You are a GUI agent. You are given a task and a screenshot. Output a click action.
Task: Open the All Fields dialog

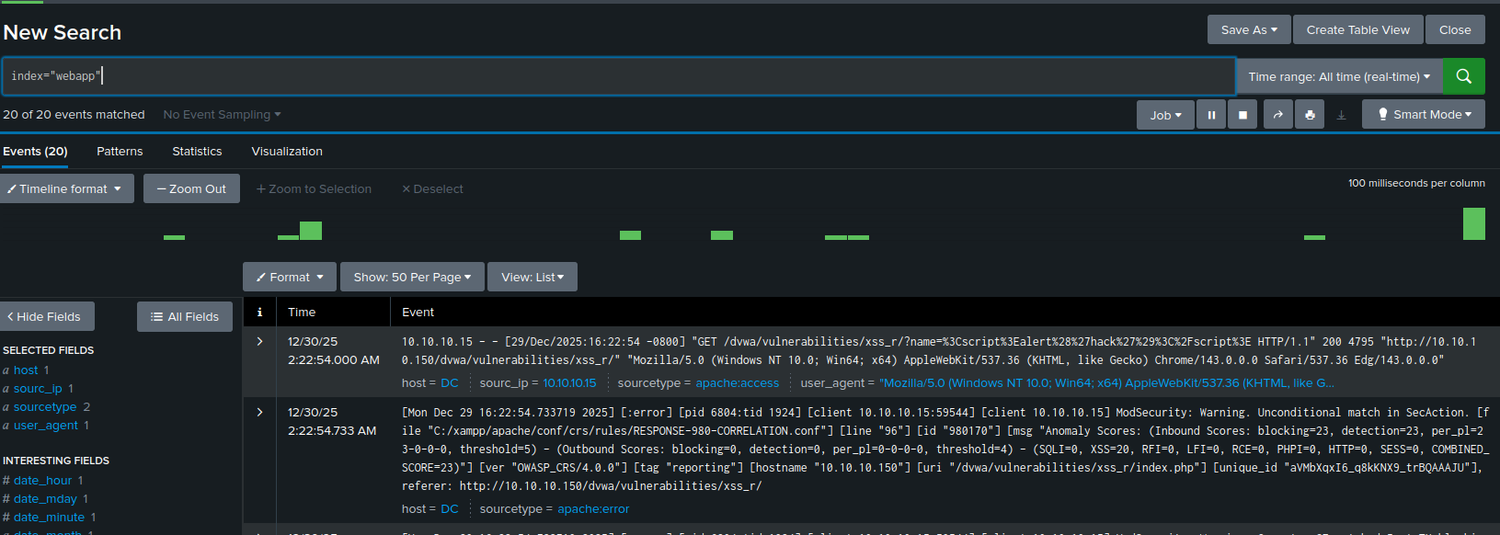[x=185, y=316]
